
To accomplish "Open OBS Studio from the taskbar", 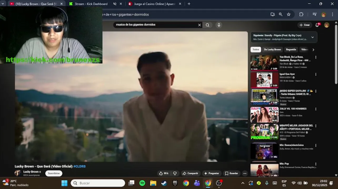I will point(219,183).
